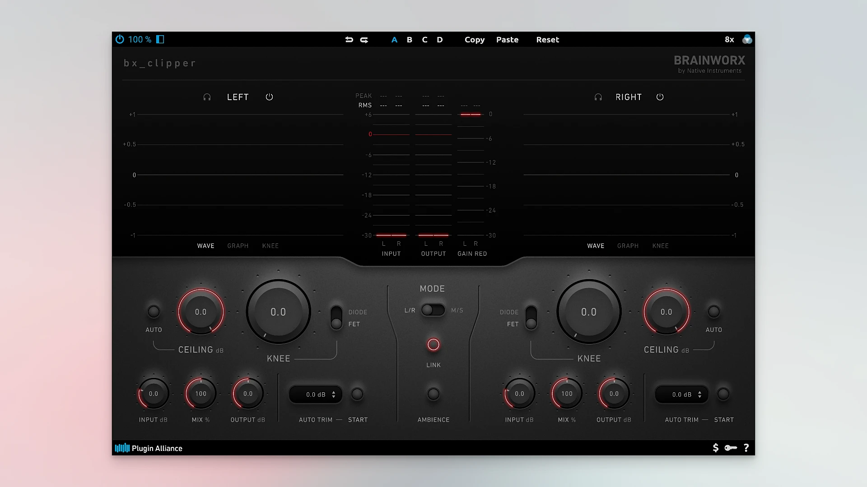Image resolution: width=867 pixels, height=487 pixels.
Task: Solo the LEFT channel with the headphone icon
Action: click(x=207, y=96)
